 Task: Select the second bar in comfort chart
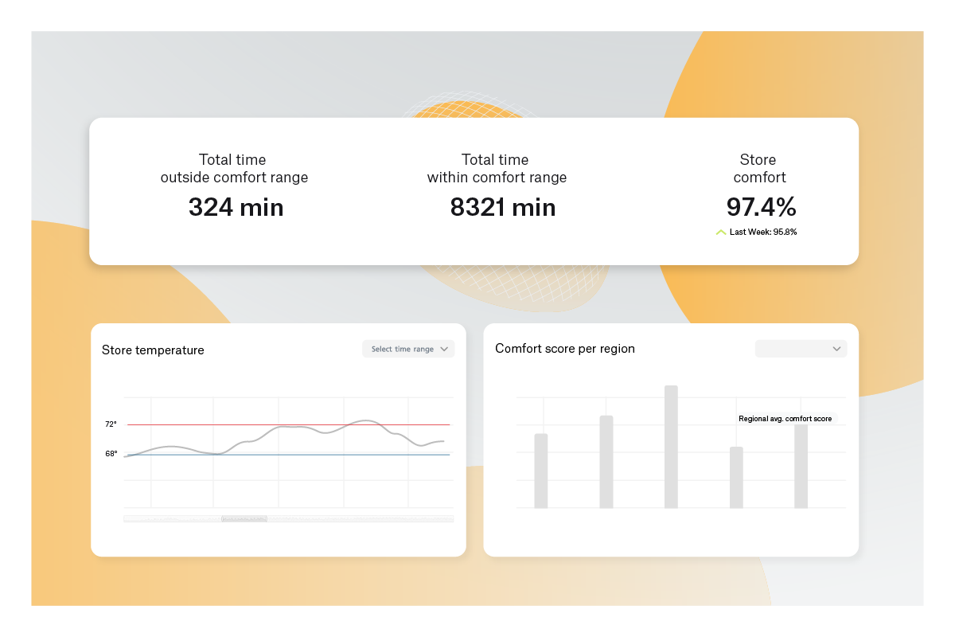pyautogui.click(x=606, y=461)
